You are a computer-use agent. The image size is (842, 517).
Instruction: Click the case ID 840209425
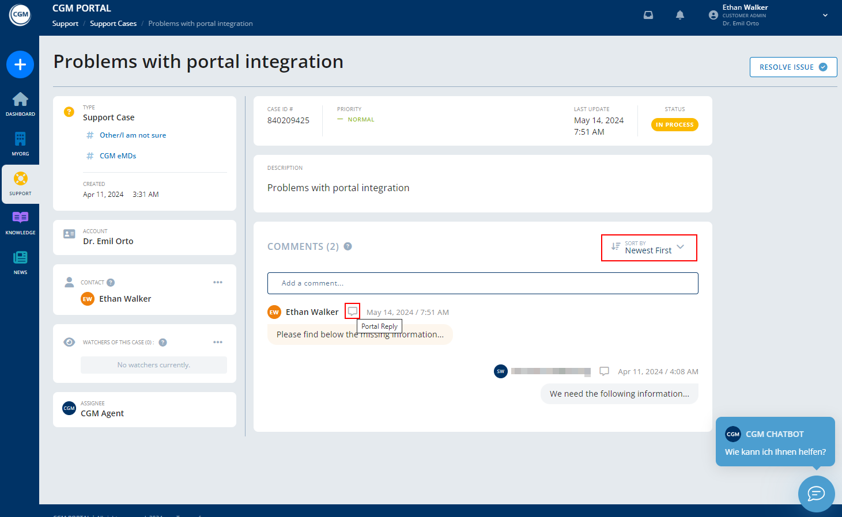[288, 120]
